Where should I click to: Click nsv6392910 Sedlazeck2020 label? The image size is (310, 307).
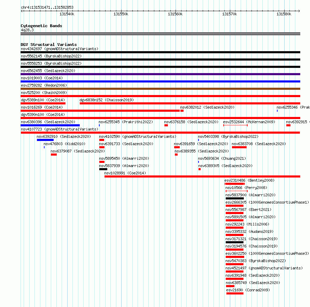pyautogui.click(x=64, y=136)
